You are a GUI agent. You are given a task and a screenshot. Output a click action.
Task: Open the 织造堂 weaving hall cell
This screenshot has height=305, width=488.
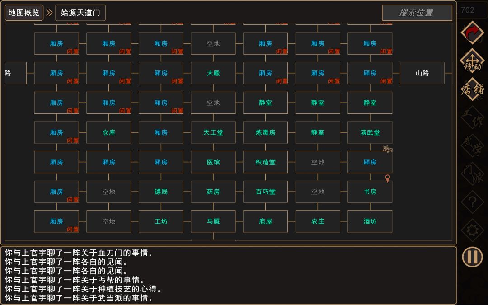point(266,162)
